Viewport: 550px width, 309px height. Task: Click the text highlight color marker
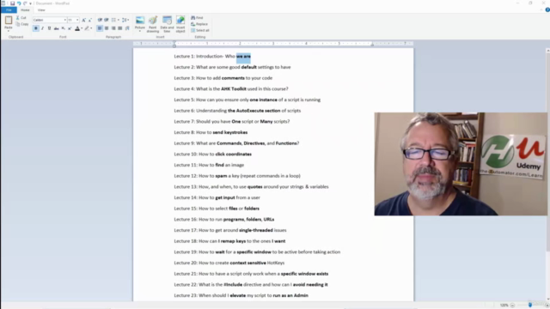click(x=87, y=28)
